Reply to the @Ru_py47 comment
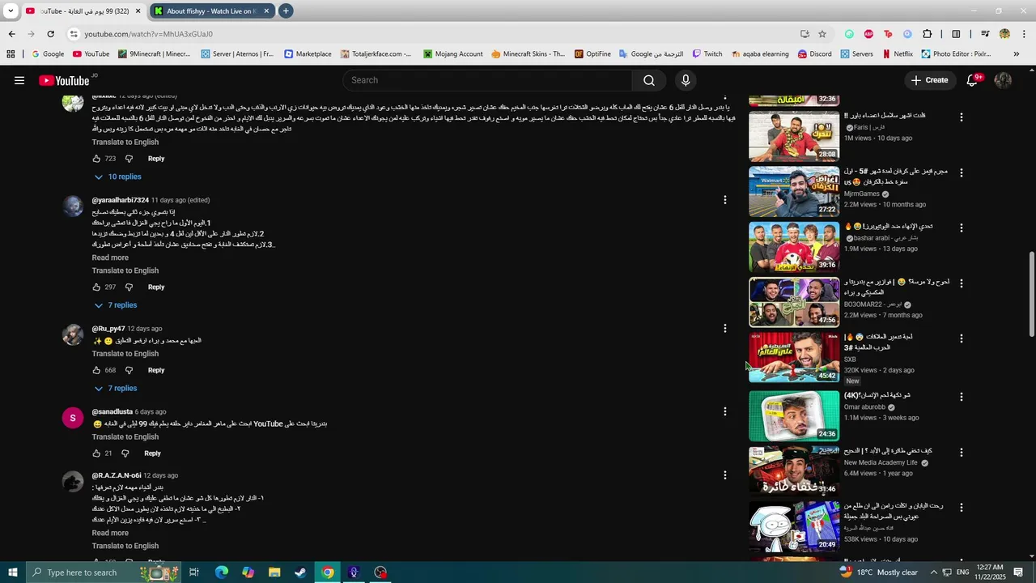Image resolution: width=1036 pixels, height=583 pixels. [156, 370]
